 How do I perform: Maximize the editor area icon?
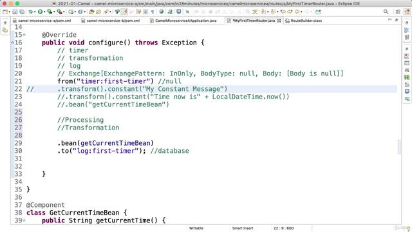(x=397, y=20)
